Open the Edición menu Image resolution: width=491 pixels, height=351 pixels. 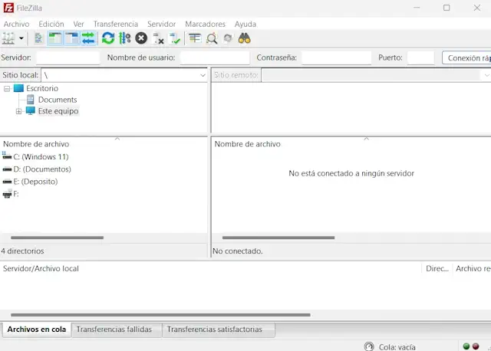click(51, 24)
